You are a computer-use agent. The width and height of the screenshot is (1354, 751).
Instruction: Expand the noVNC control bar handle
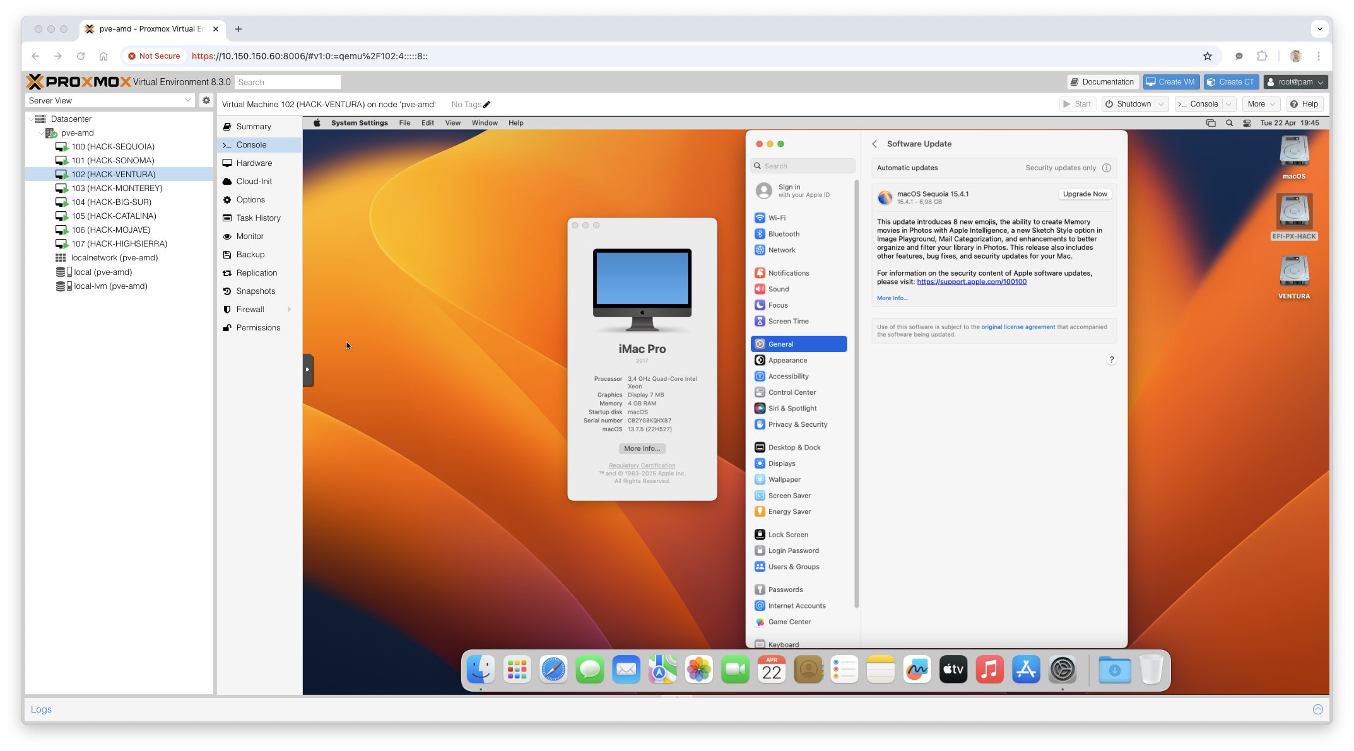click(308, 370)
